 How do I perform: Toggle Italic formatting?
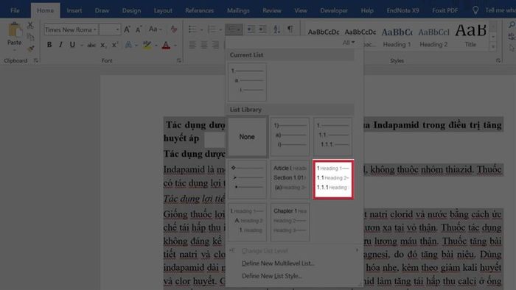tap(60, 45)
